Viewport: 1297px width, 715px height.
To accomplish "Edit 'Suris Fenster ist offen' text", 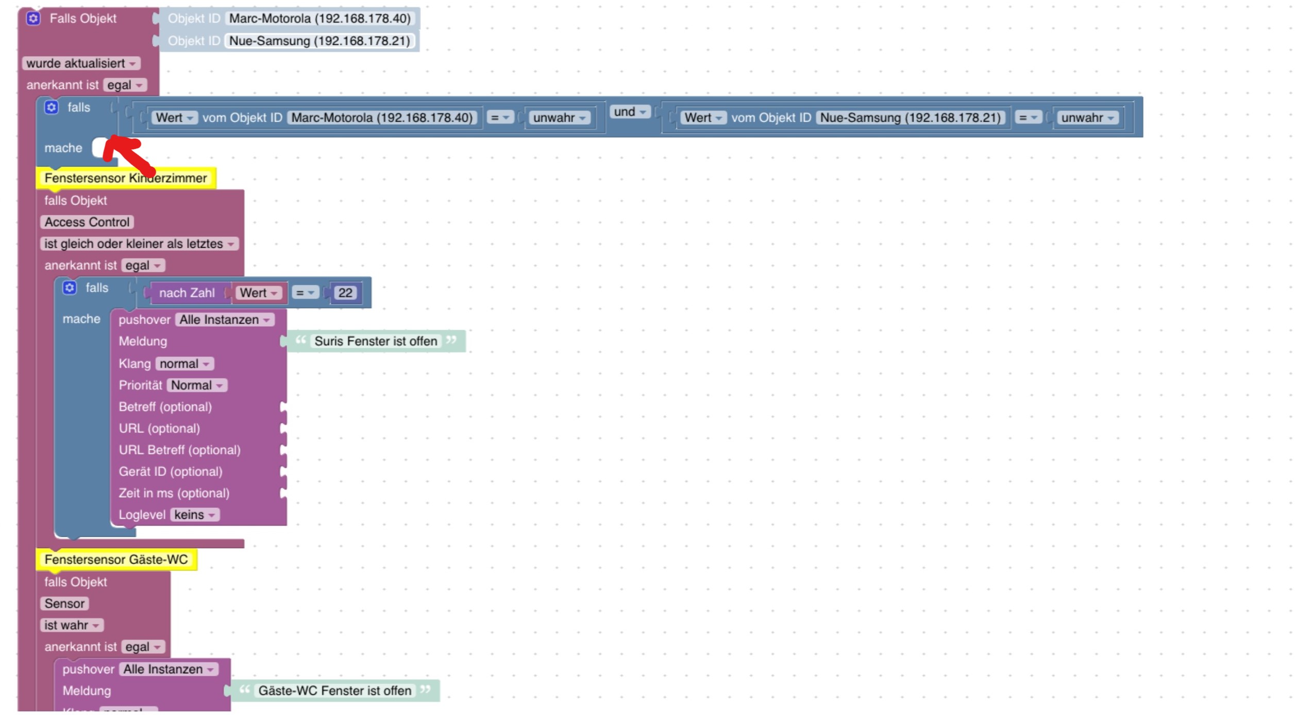I will (x=376, y=342).
